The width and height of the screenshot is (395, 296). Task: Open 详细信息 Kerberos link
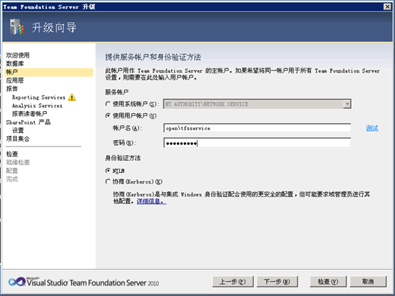(151, 201)
